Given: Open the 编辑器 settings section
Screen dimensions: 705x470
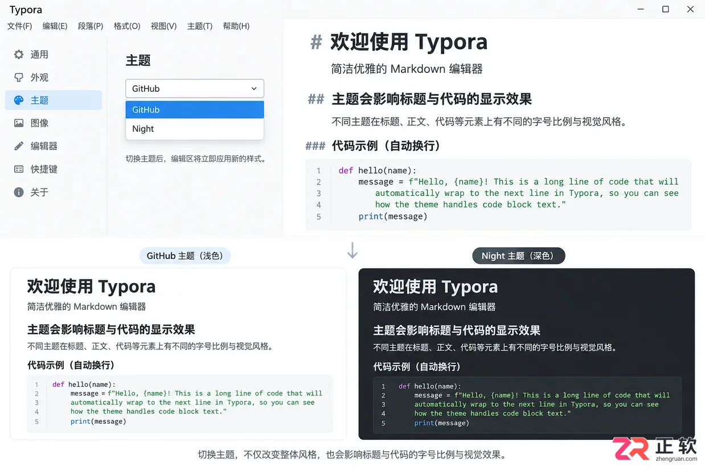Looking at the screenshot, I should pos(54,146).
